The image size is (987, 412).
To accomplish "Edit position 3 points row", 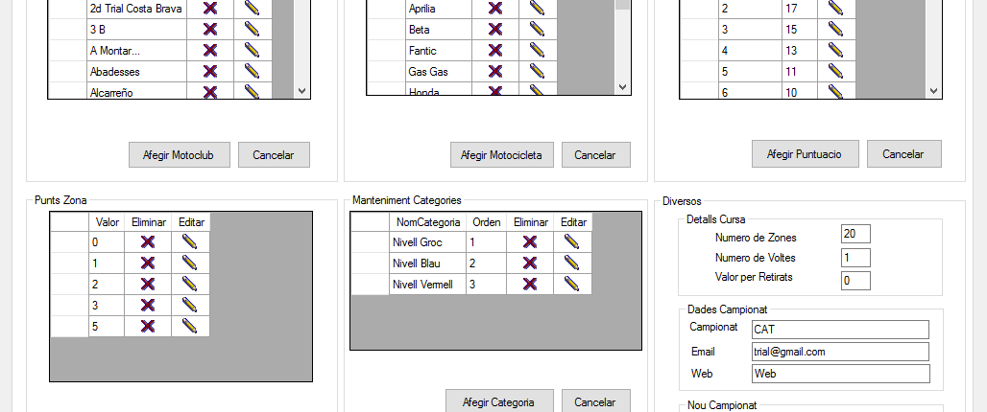I will pos(835,30).
